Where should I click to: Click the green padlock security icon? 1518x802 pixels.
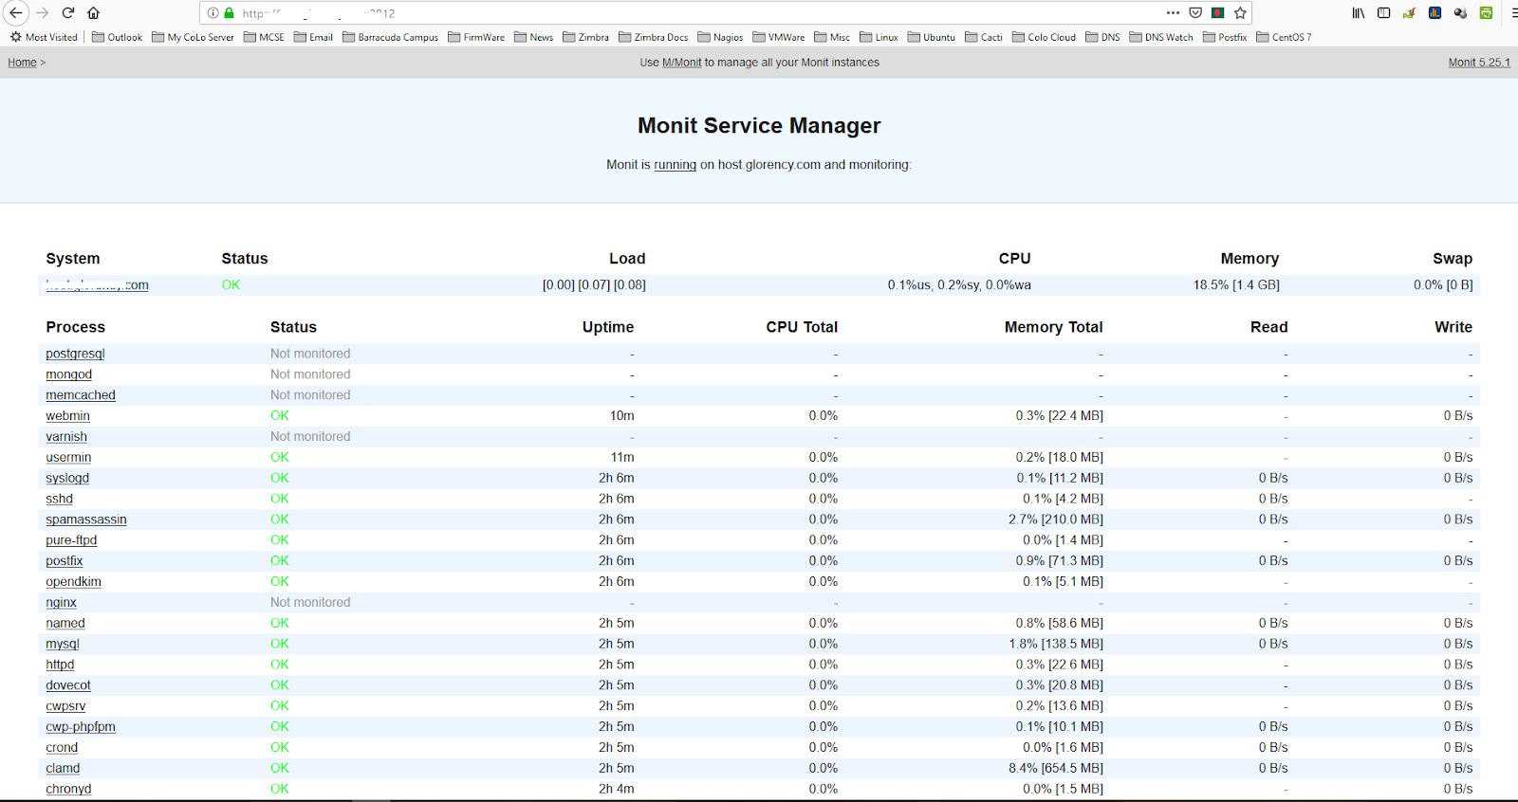coord(229,13)
